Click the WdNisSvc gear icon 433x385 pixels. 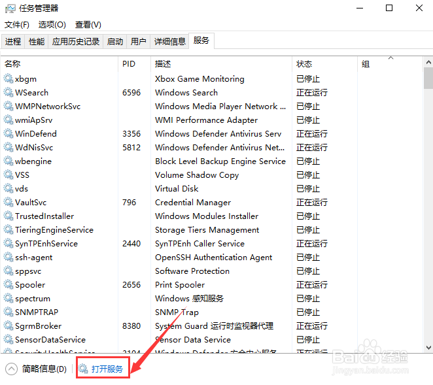[x=9, y=147]
